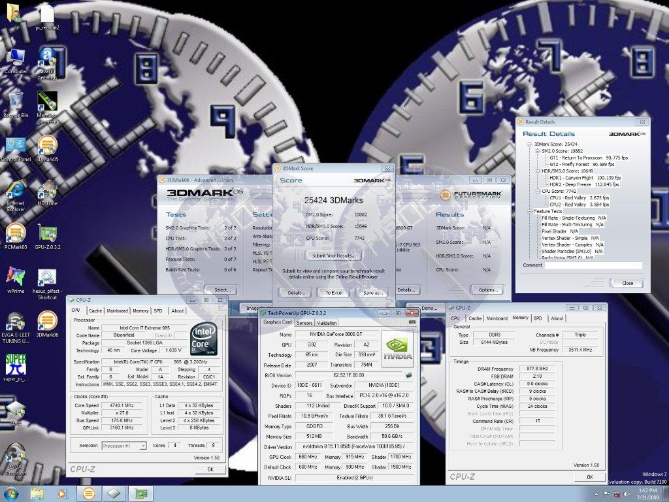Open About tab in CPU-Z memory window
This screenshot has width=669, height=502.
click(x=557, y=318)
